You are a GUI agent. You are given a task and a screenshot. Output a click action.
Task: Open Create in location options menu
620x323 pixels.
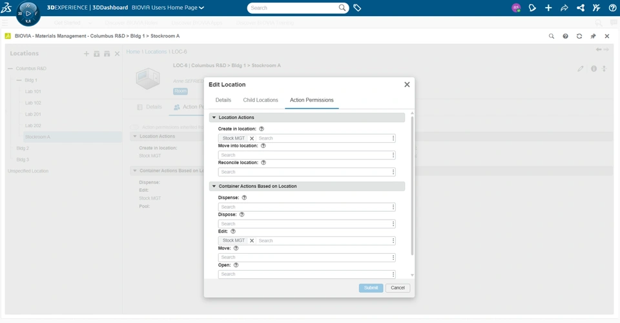(x=393, y=138)
